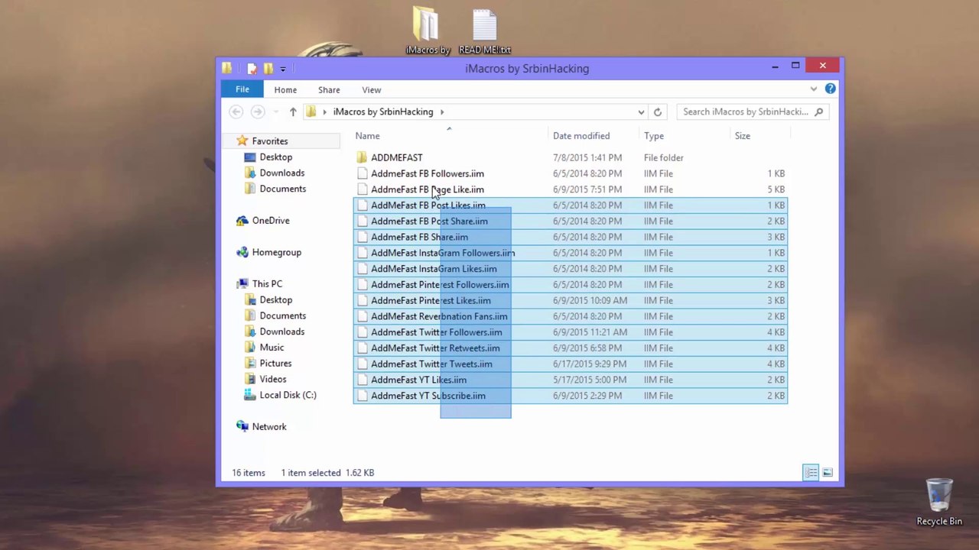The image size is (979, 550).
Task: Open Explorer help with the question mark icon
Action: (x=830, y=89)
